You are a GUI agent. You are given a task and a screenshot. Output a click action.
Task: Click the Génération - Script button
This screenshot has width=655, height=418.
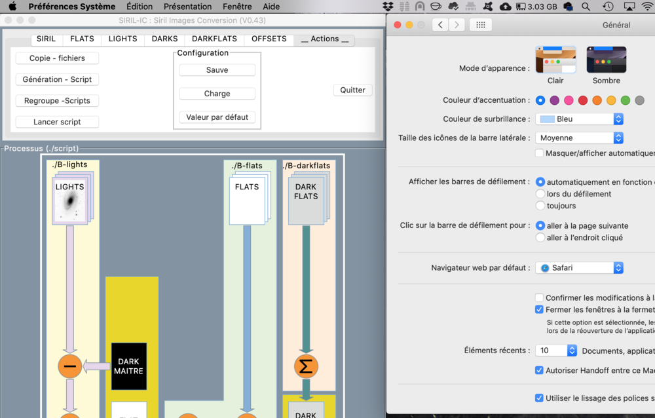[x=57, y=79]
